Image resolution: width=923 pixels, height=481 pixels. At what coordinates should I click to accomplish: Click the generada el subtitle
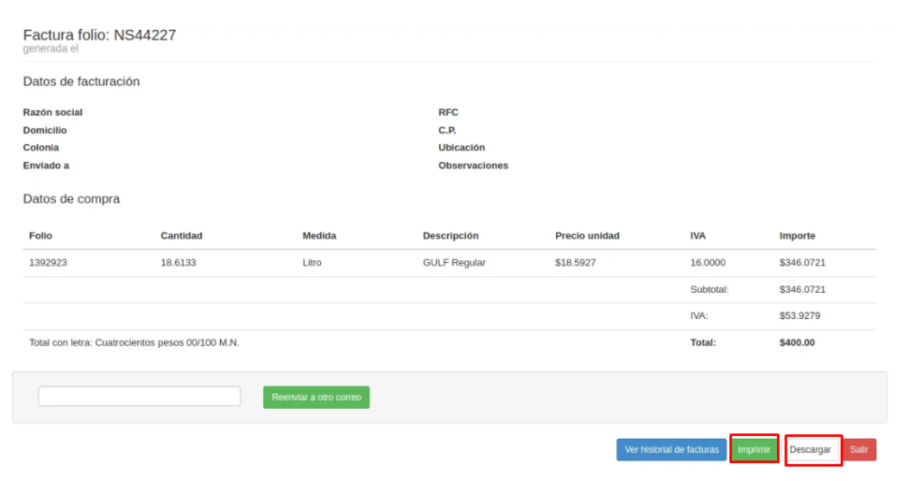pos(50,49)
